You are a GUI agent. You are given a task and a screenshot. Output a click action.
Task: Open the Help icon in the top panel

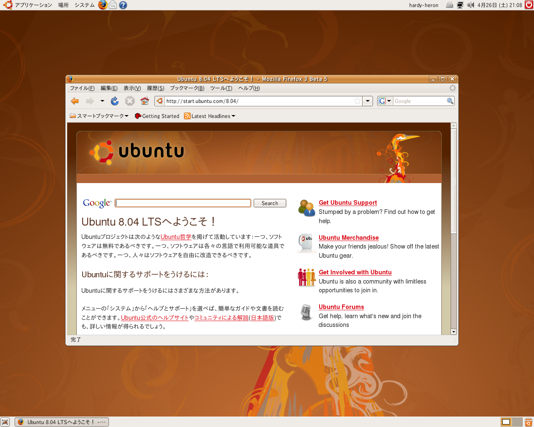point(123,5)
